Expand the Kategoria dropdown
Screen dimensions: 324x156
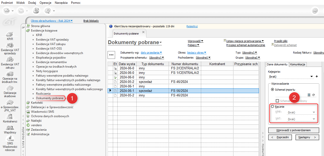311,77
